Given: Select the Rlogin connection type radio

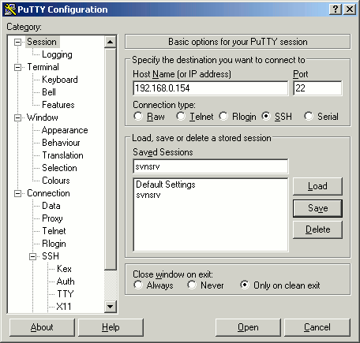Looking at the screenshot, I should (223, 116).
